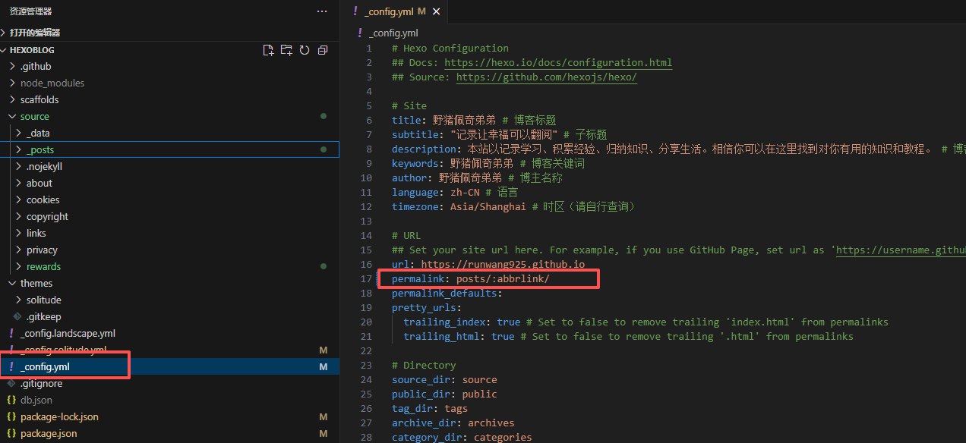Click line number 17 in the gutter
The image size is (966, 443).
[x=368, y=279]
